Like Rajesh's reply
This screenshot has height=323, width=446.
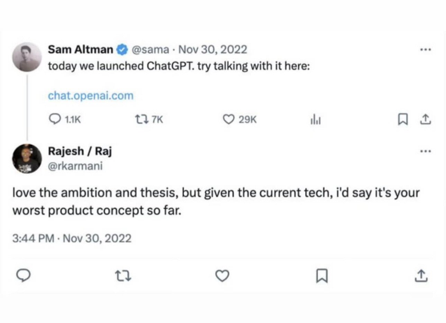click(x=222, y=275)
